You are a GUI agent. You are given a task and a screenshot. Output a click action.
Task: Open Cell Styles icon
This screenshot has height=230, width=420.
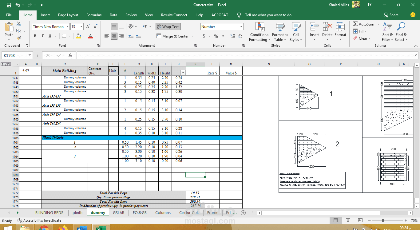pyautogui.click(x=296, y=27)
